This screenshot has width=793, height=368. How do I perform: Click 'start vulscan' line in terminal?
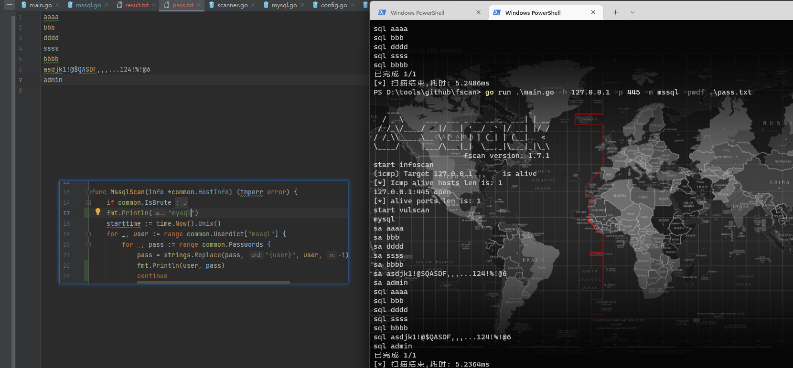pyautogui.click(x=401, y=210)
